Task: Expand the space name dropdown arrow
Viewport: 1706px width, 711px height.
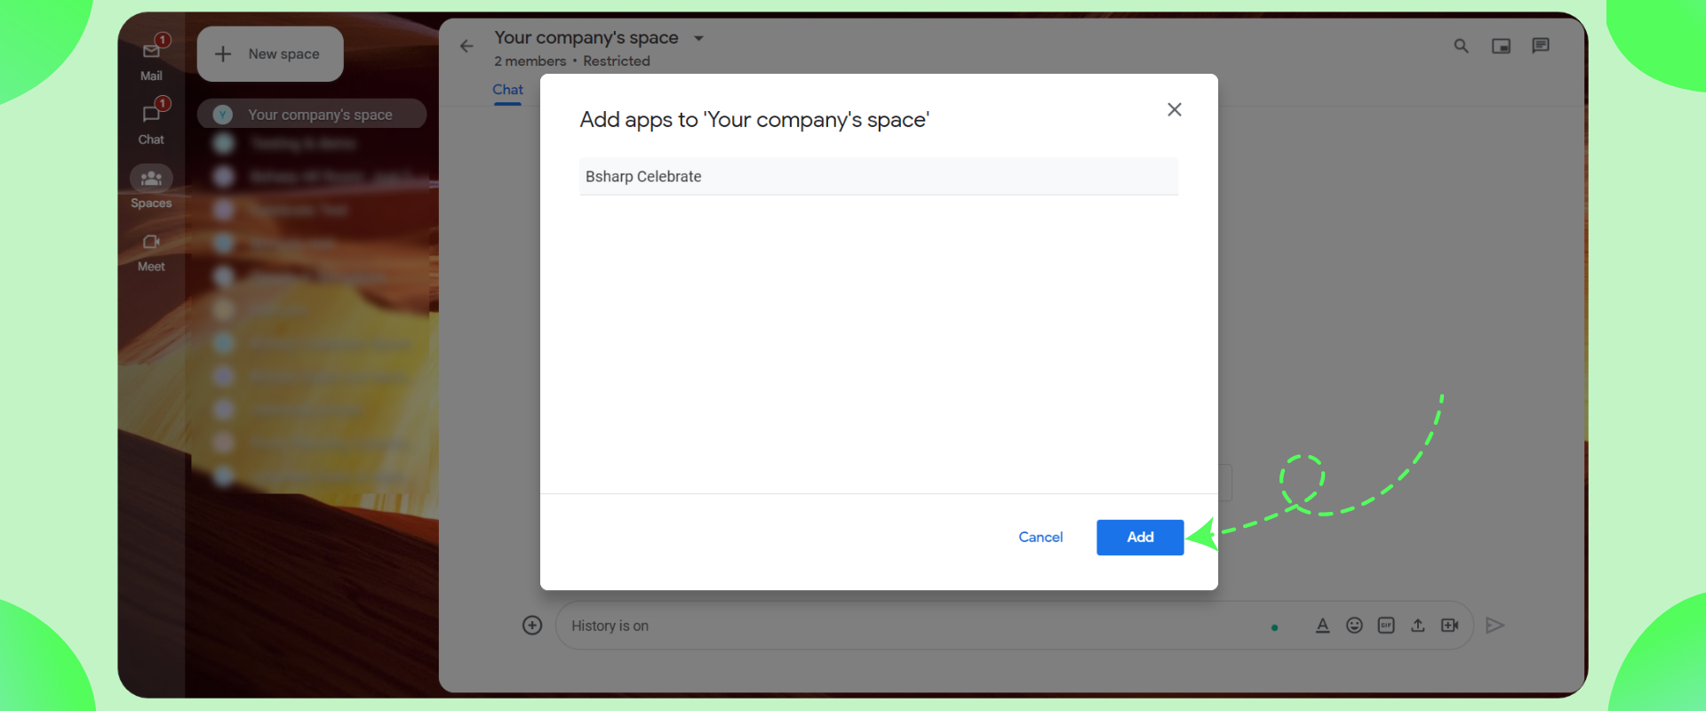Action: 699,38
